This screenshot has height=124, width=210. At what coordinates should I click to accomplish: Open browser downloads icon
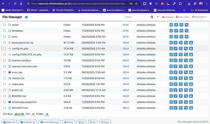189,4
